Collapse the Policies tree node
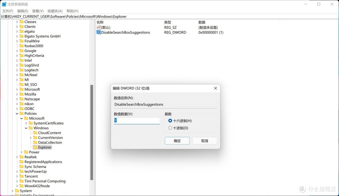The height and width of the screenshot is (196, 339). point(17,113)
